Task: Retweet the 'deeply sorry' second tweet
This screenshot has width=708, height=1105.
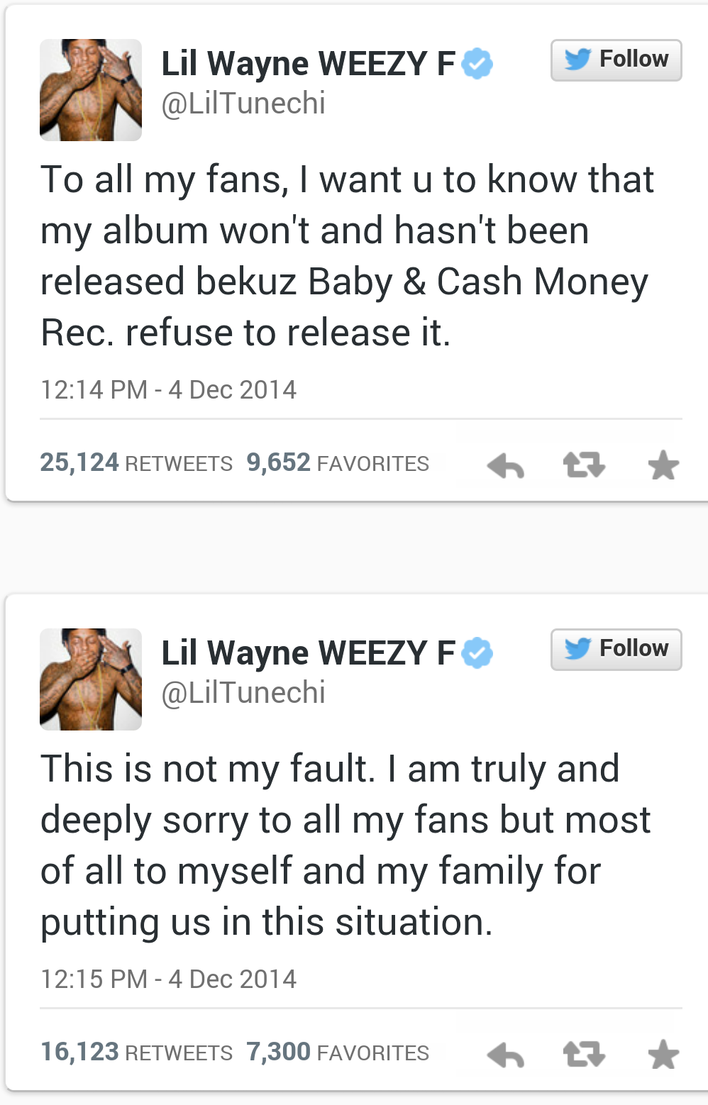Action: coord(584,1055)
